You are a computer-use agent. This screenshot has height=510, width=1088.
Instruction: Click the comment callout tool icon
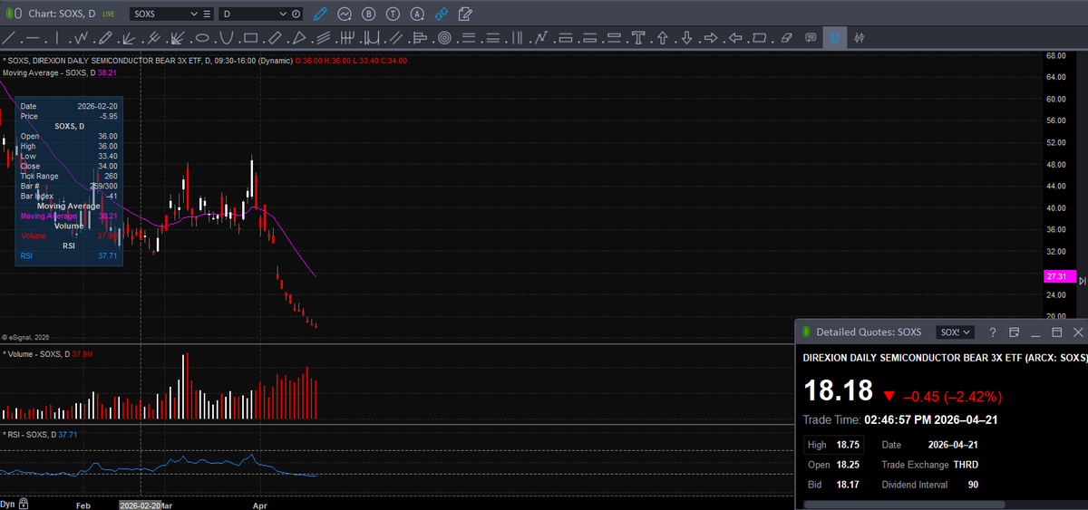pos(811,38)
